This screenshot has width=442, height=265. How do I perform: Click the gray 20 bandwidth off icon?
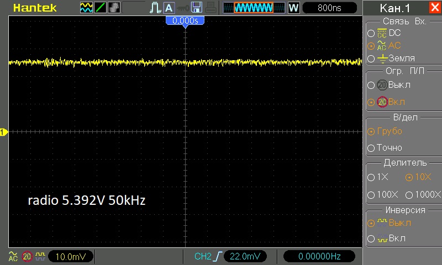click(x=382, y=85)
